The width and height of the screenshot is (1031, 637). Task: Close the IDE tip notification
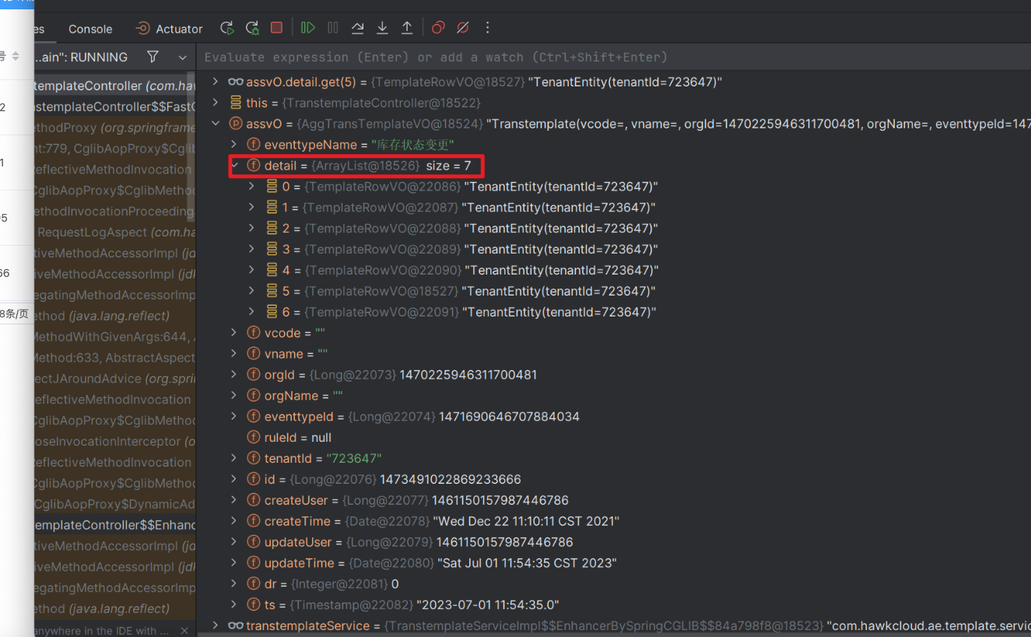coord(184,631)
